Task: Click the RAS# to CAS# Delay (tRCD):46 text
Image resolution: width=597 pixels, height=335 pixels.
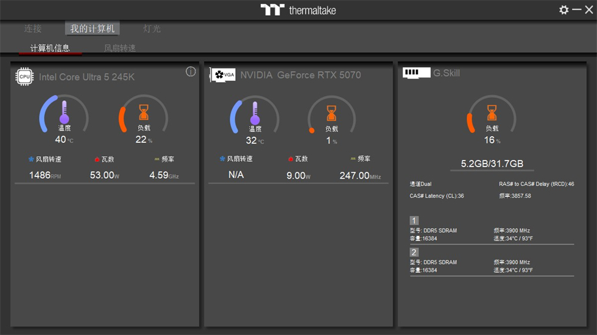Action: 537,184
